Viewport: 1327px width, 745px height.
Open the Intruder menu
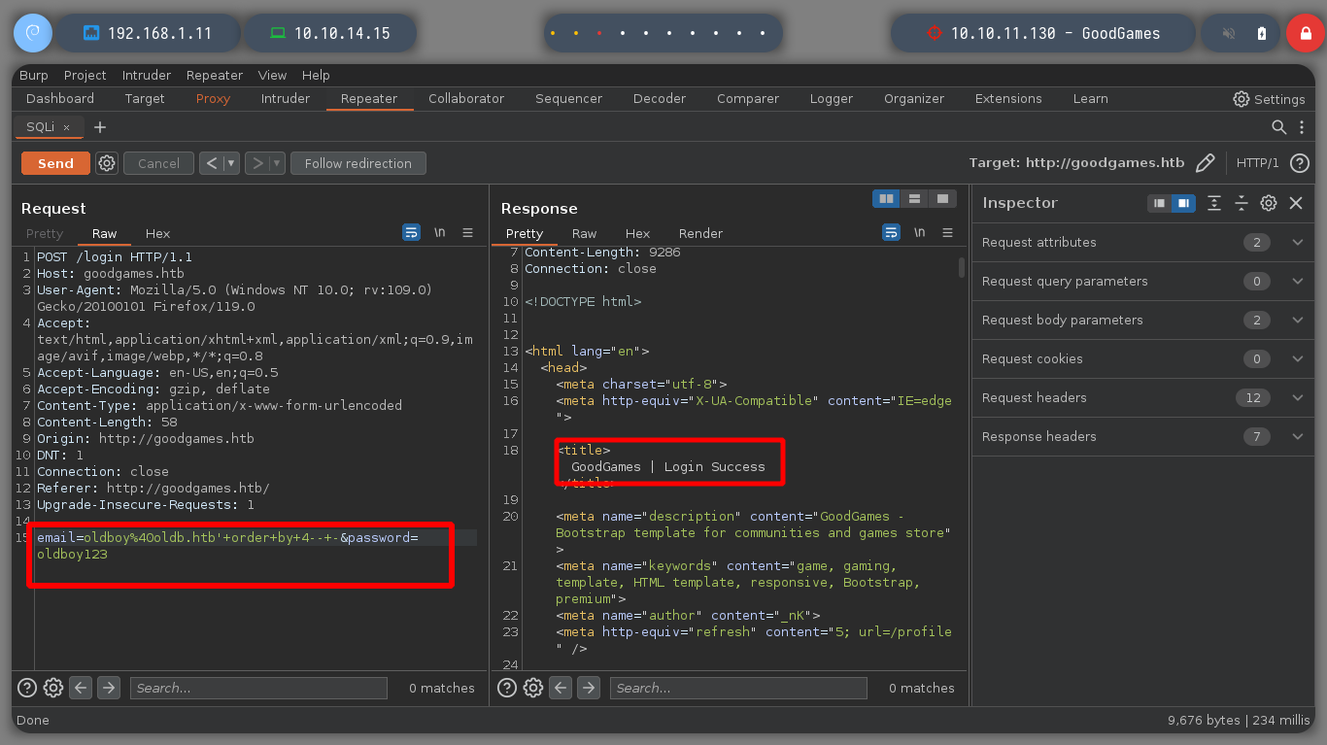(x=147, y=75)
